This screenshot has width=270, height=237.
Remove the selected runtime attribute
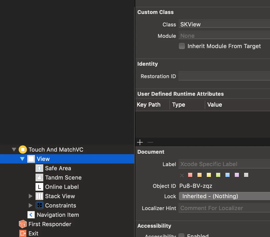pyautogui.click(x=150, y=142)
